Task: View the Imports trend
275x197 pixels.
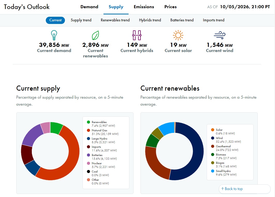Action: tap(214, 20)
